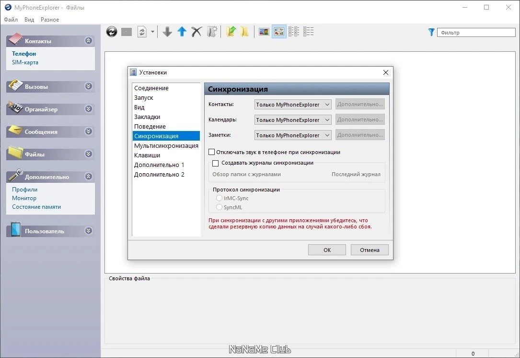Open the Контакты sync source dropdown

click(292, 105)
